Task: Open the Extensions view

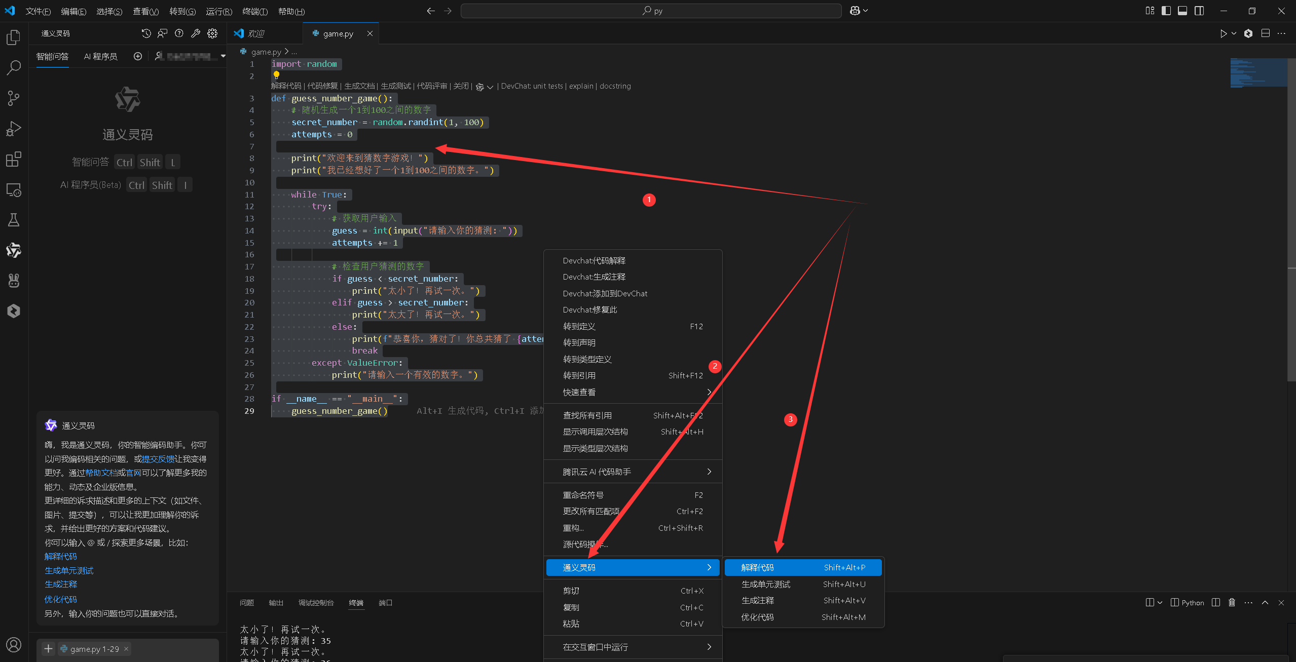Action: coord(14,159)
